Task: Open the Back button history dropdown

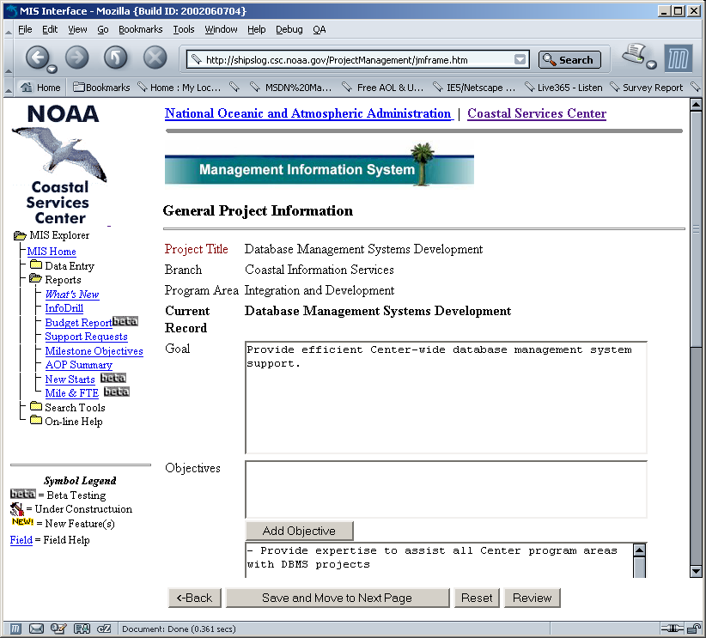Action: pos(52,69)
